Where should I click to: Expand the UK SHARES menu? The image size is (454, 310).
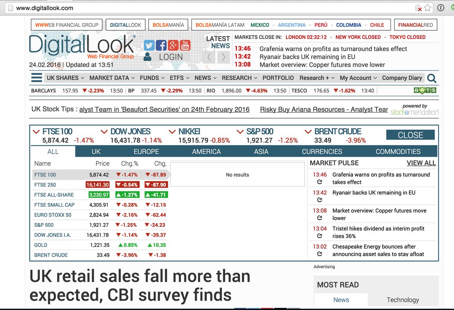click(x=65, y=78)
